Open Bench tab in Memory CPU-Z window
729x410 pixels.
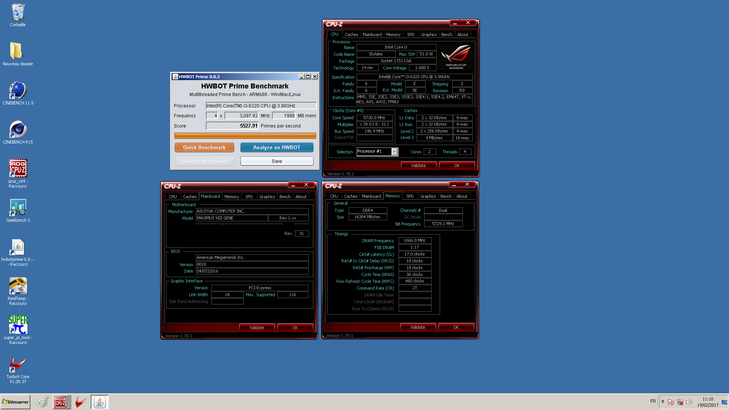click(x=446, y=196)
